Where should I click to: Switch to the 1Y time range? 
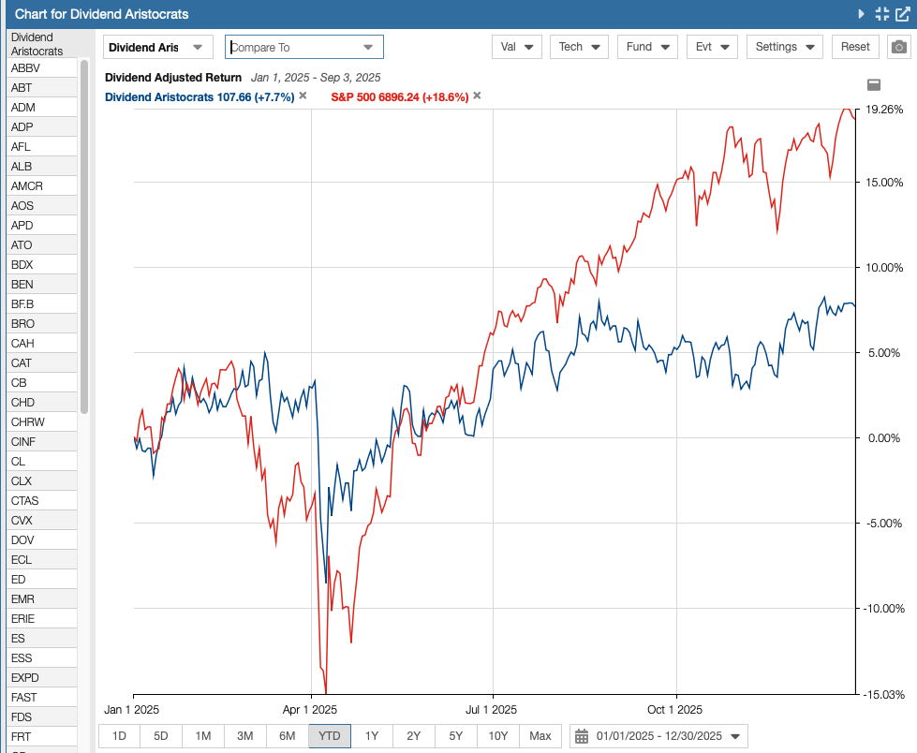click(371, 736)
